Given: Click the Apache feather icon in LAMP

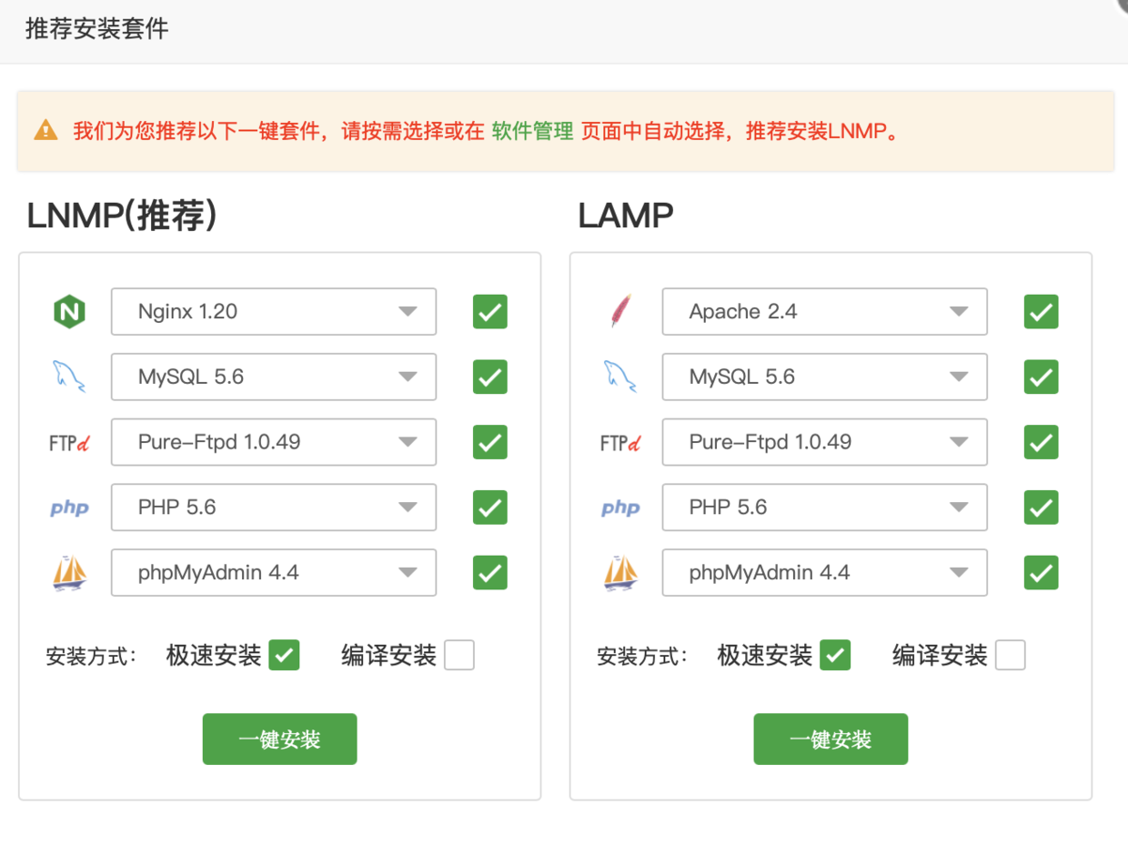Looking at the screenshot, I should 620,312.
